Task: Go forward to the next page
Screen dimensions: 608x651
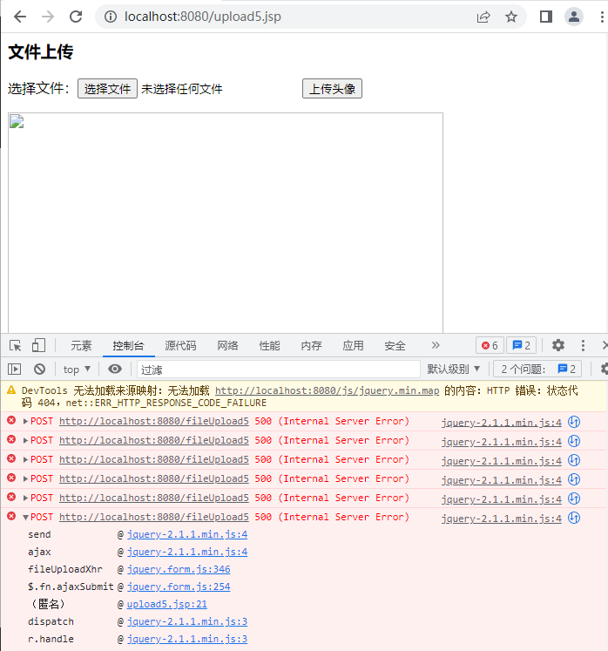Action: [x=48, y=17]
